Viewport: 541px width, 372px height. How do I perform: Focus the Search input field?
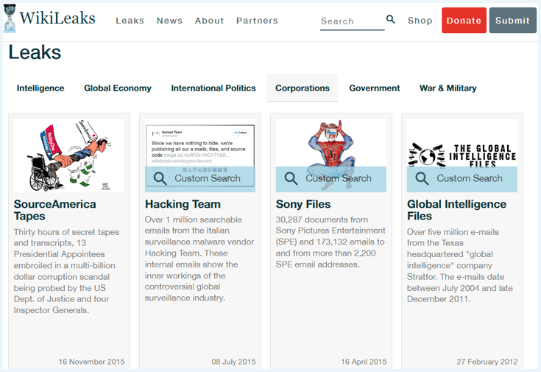click(x=352, y=21)
